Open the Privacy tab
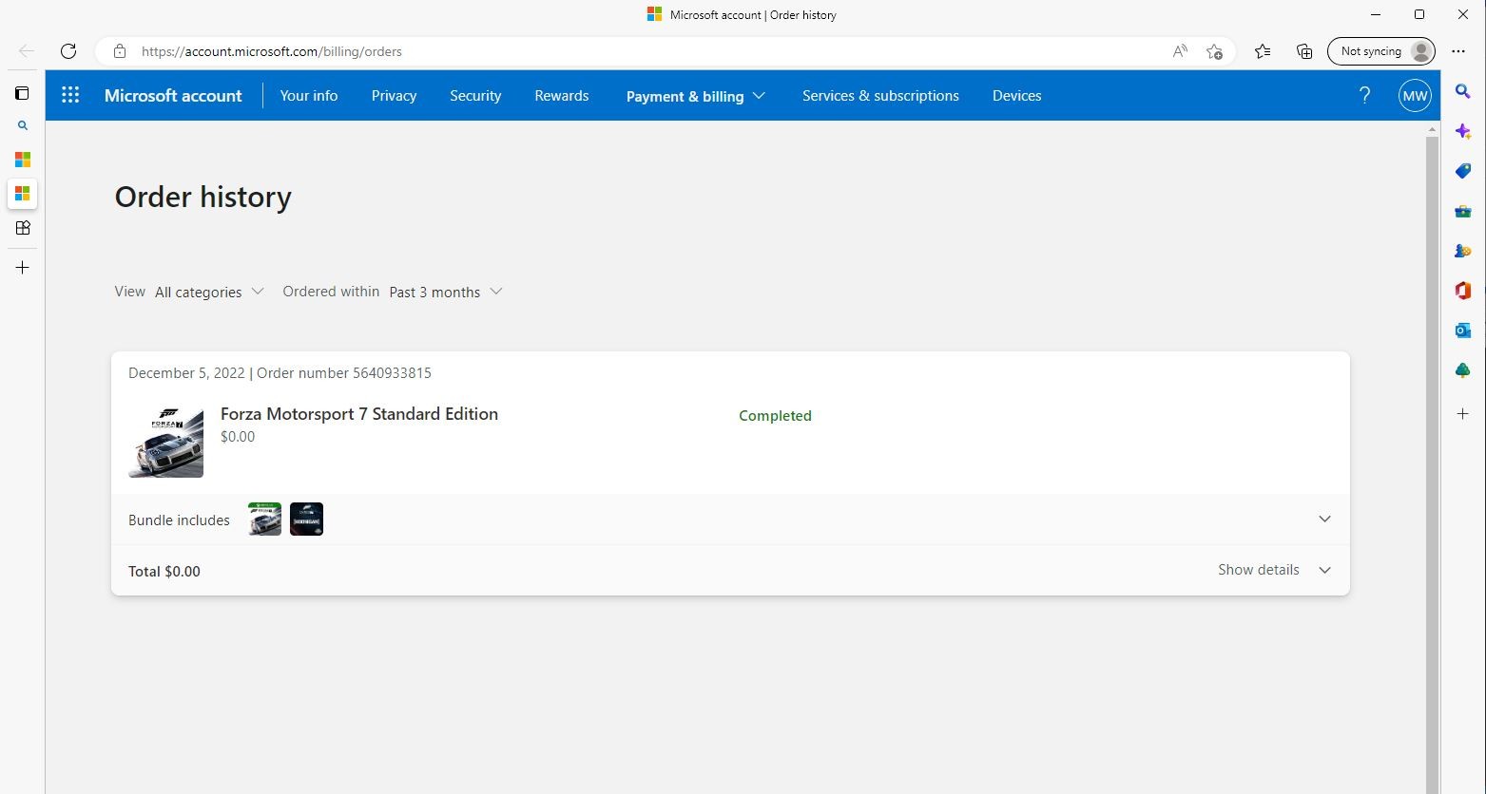Screen dimensions: 1486x794 (x=394, y=96)
